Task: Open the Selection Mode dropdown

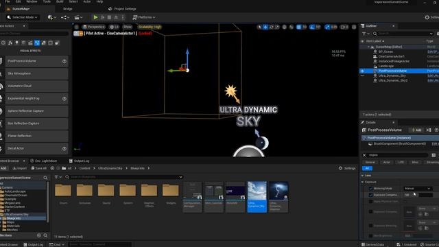Action: click(x=22, y=17)
